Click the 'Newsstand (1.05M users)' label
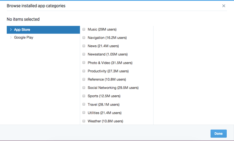The height and width of the screenshot is (141, 234). click(x=108, y=54)
